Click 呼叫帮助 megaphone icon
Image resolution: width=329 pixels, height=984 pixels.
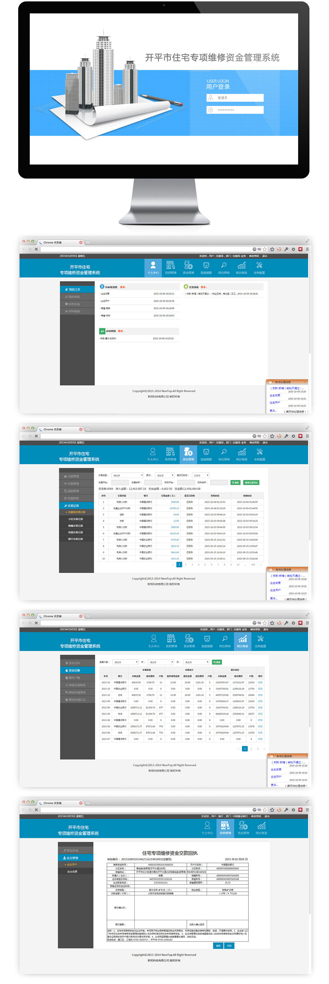coord(102,331)
